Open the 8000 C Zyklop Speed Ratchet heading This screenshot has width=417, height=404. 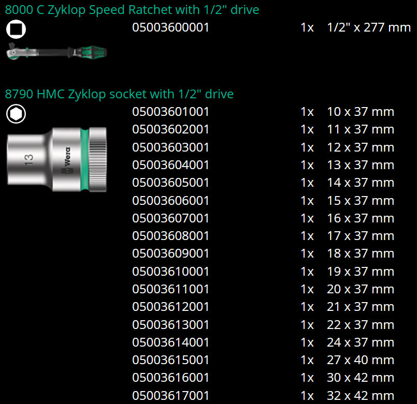[132, 10]
